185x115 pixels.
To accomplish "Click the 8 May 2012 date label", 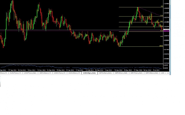I will point(128,70).
